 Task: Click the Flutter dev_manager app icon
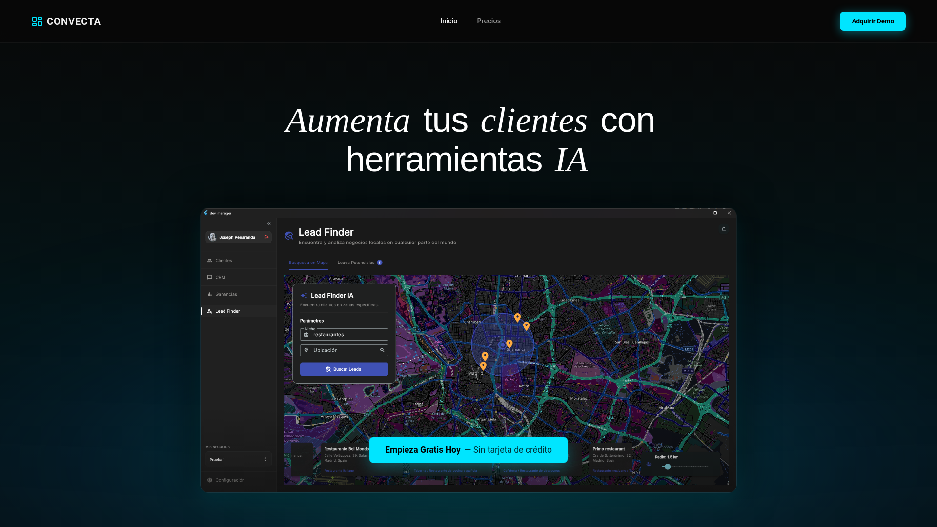(206, 213)
